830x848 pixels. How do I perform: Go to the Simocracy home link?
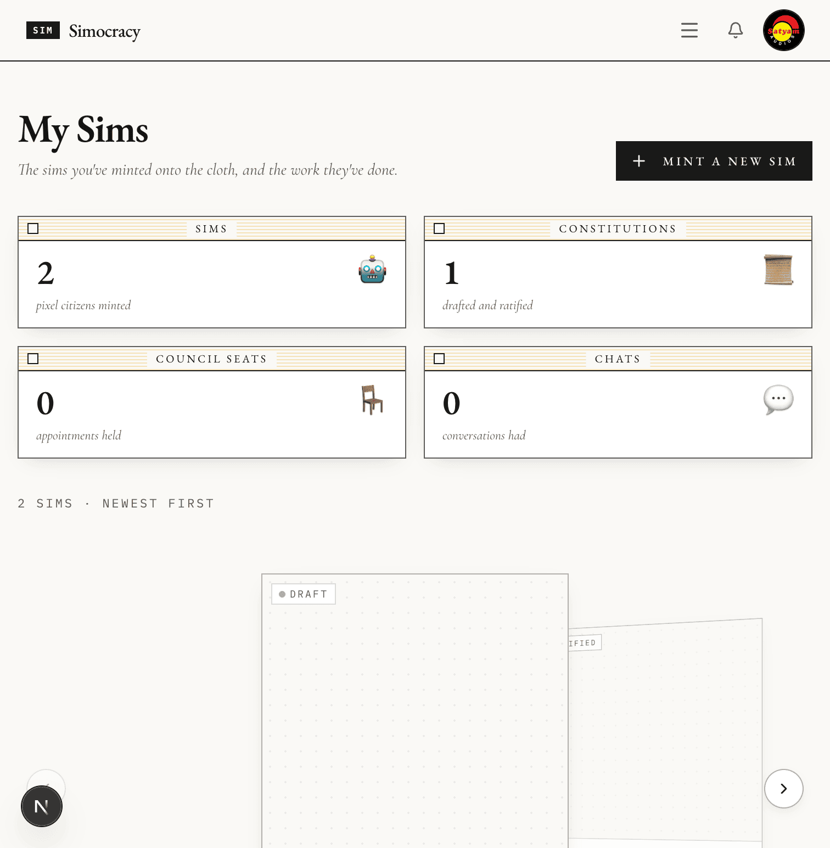pos(104,31)
